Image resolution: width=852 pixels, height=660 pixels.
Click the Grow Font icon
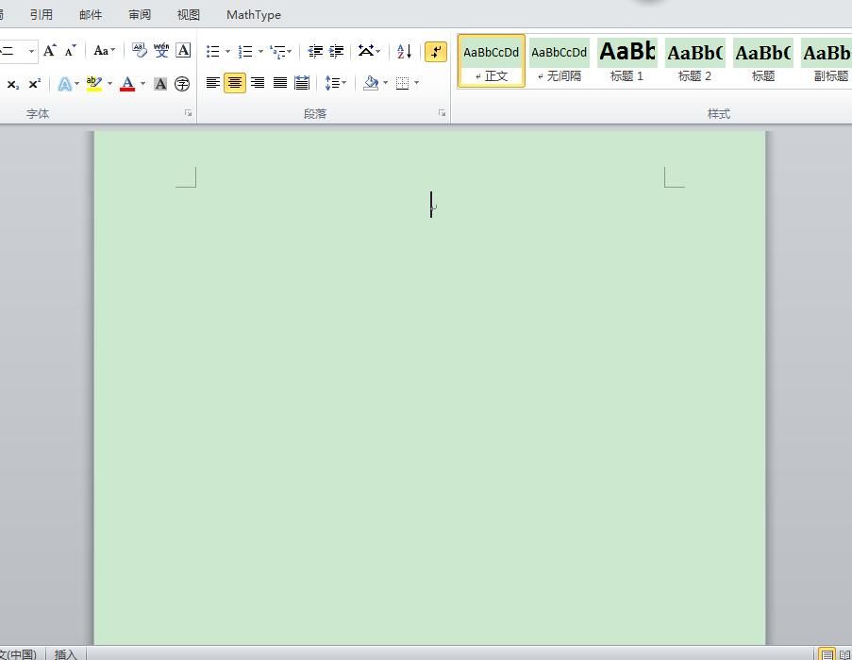pos(49,51)
